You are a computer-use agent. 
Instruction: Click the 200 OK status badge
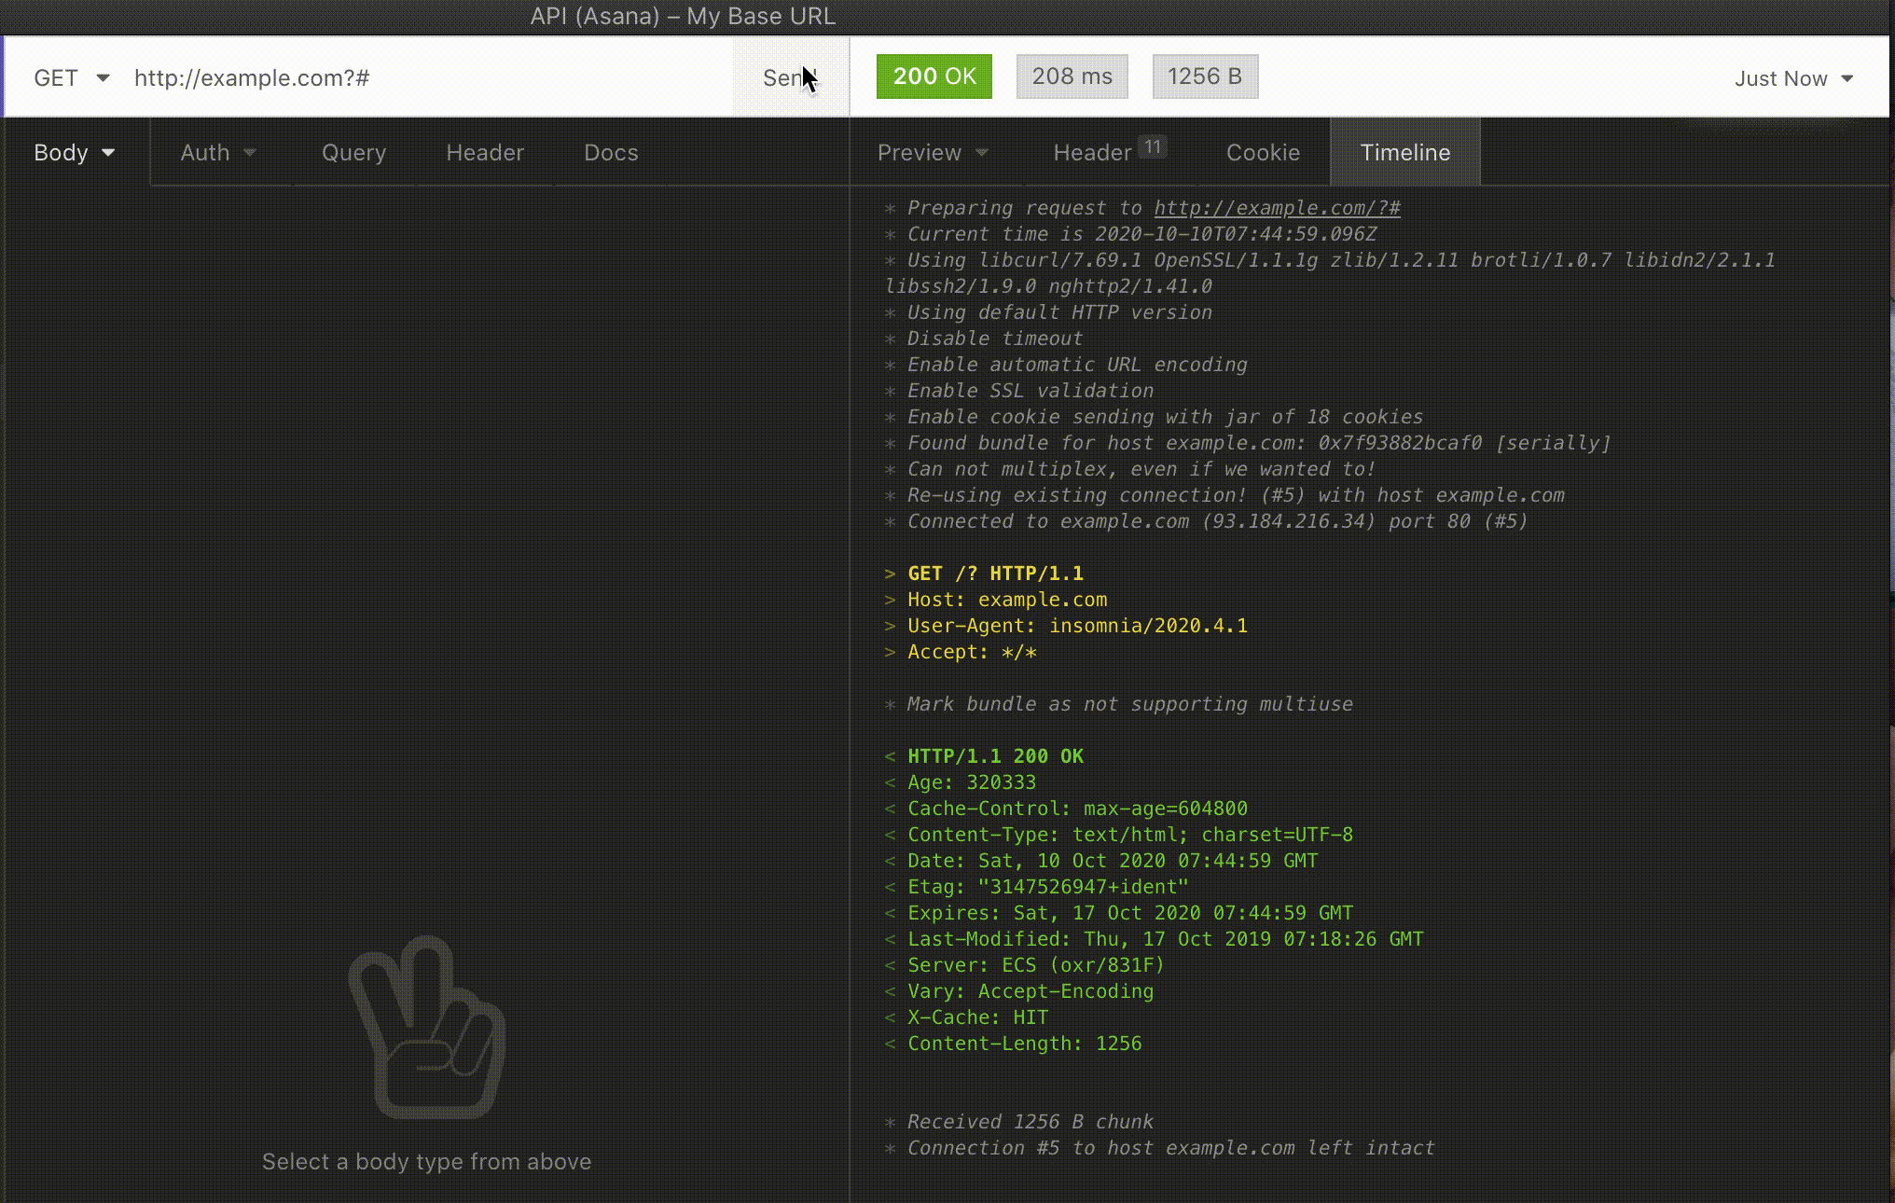click(x=934, y=76)
